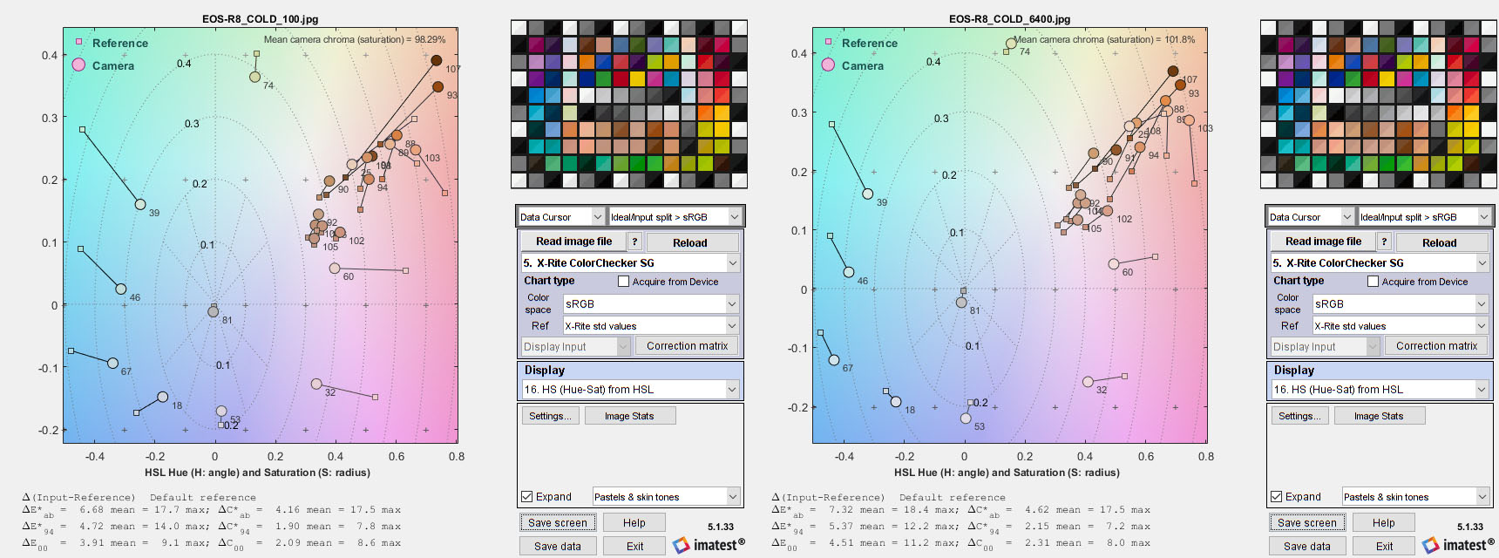1499x558 pixels.
Task: Click the ColorChecker thumbnail in the ISO 6400 panel
Action: point(1378,104)
